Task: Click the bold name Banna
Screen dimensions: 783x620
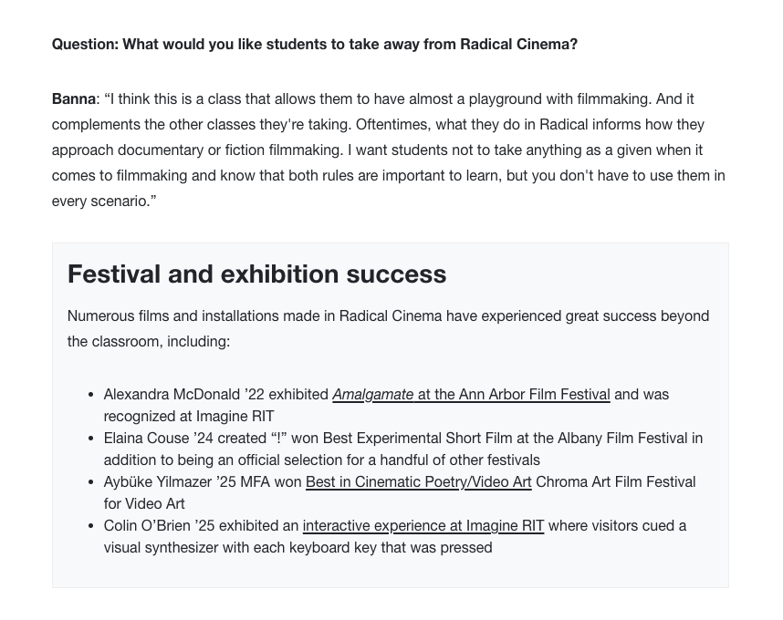Action: pos(73,99)
